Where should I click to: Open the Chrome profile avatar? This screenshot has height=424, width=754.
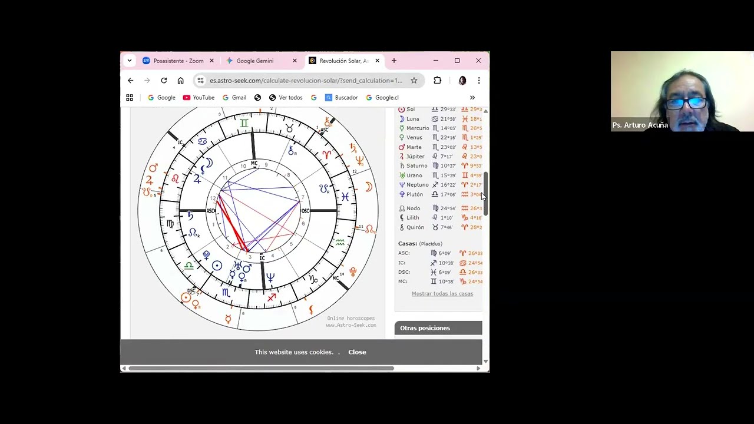coord(462,81)
